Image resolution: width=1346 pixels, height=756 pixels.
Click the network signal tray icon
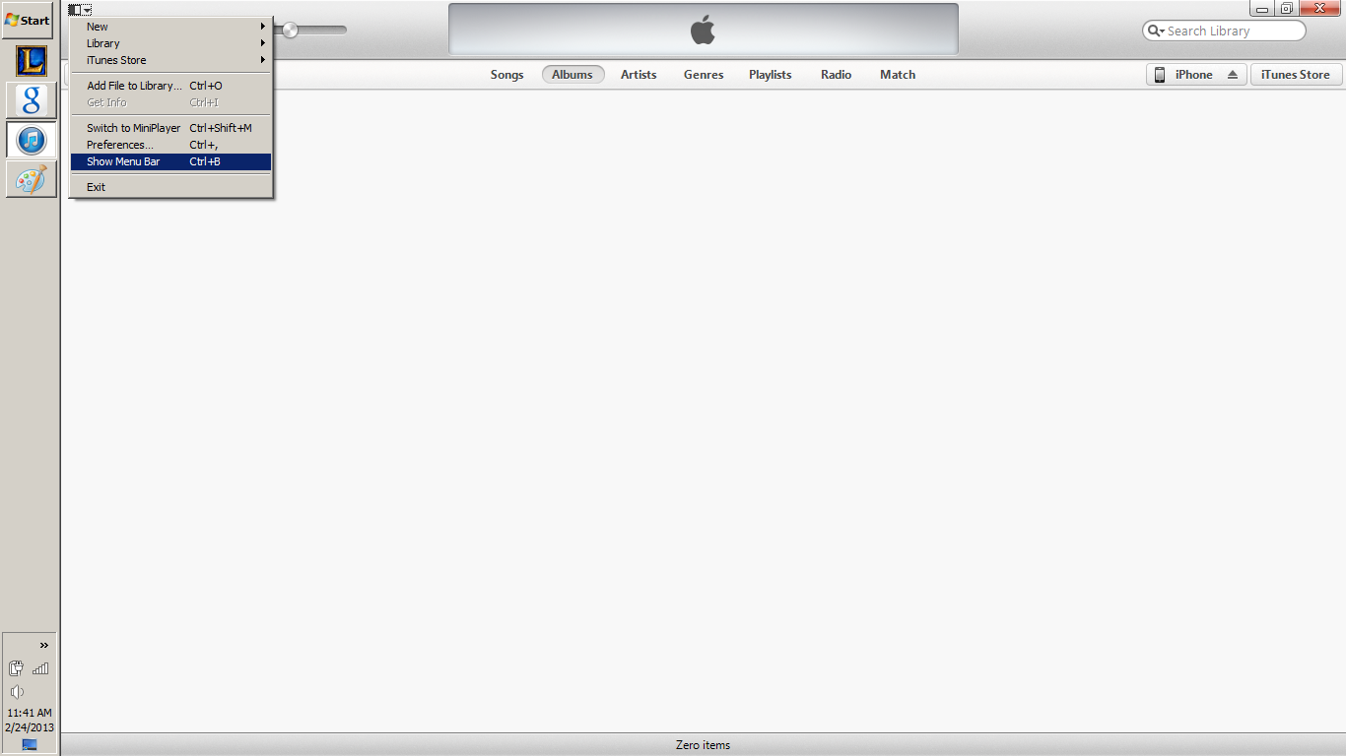point(40,669)
